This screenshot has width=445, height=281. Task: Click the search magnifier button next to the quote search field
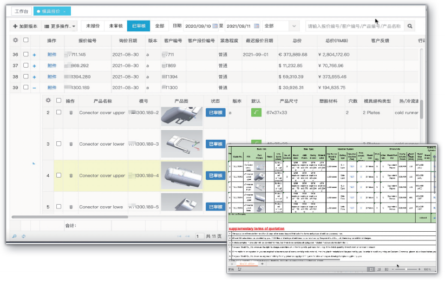(x=410, y=26)
